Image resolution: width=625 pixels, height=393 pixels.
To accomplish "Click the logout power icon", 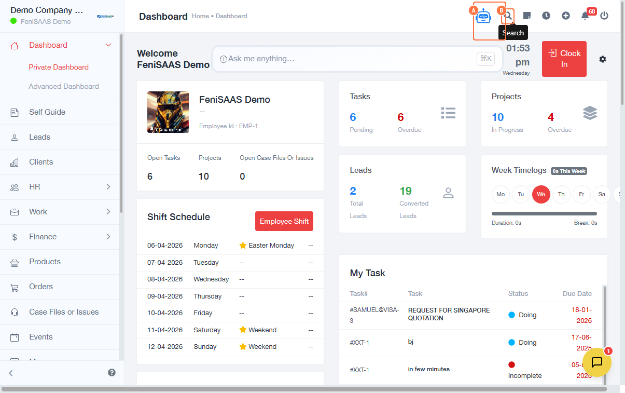I will 604,16.
